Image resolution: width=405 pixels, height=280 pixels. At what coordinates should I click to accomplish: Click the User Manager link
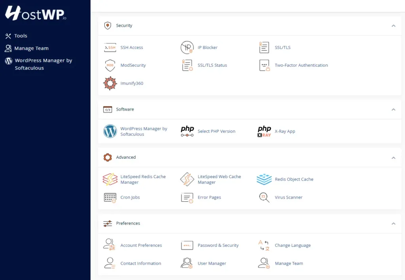[212, 263]
